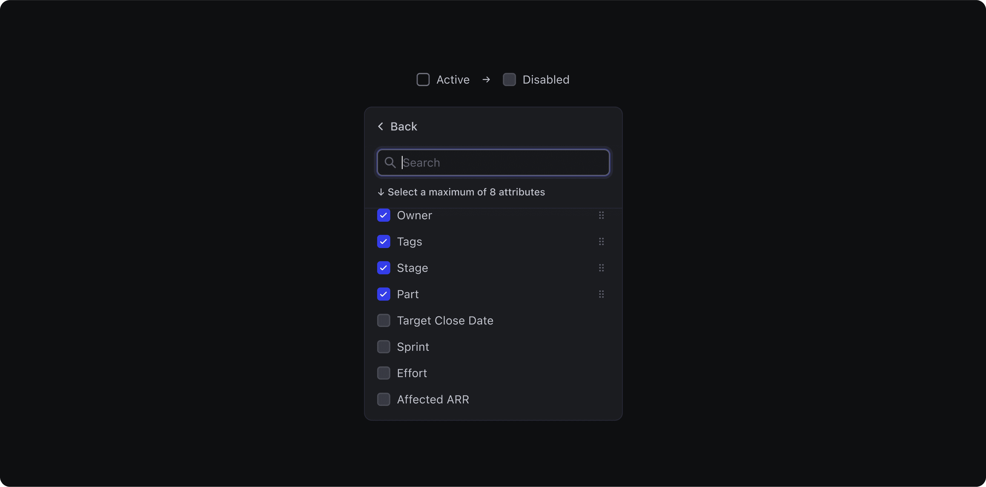Toggle the Active example checkbox
Image resolution: width=986 pixels, height=487 pixels.
tap(423, 80)
